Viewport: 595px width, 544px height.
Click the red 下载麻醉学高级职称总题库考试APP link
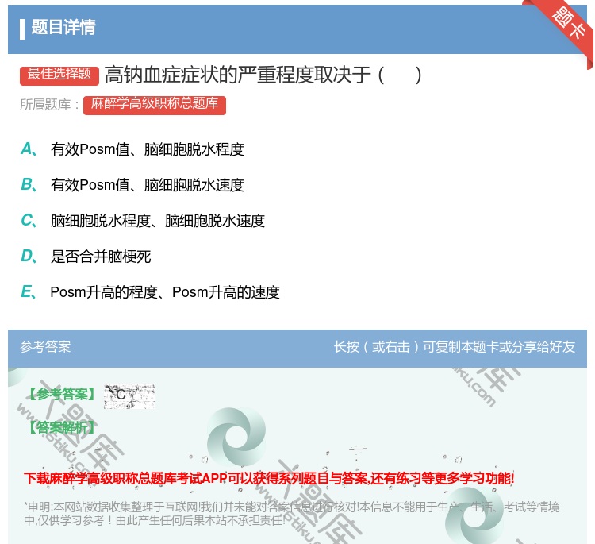(x=269, y=478)
